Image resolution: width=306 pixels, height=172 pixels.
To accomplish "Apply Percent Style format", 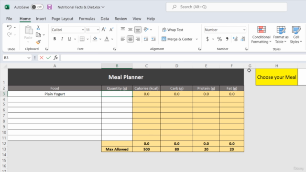I will click(x=219, y=39).
